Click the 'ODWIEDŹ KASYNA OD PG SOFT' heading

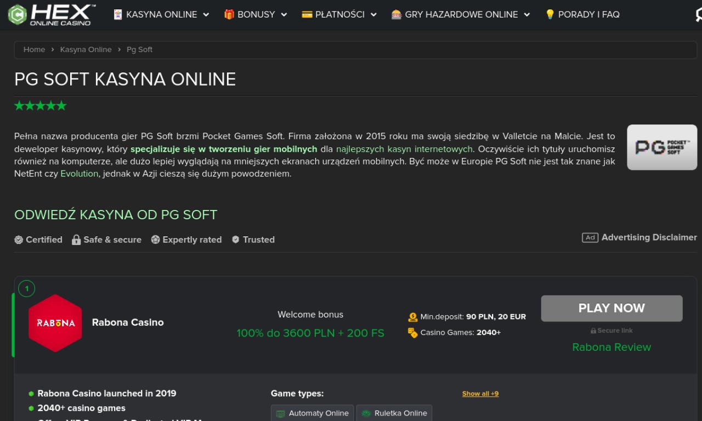(116, 215)
